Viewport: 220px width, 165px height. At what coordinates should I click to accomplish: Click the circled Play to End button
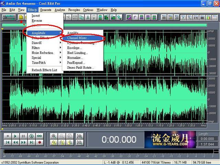click(x=32, y=136)
